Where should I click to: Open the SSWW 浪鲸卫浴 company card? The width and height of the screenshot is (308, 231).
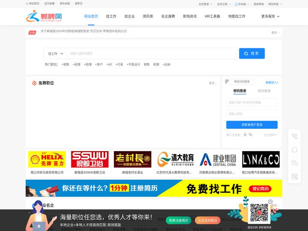pos(90,163)
